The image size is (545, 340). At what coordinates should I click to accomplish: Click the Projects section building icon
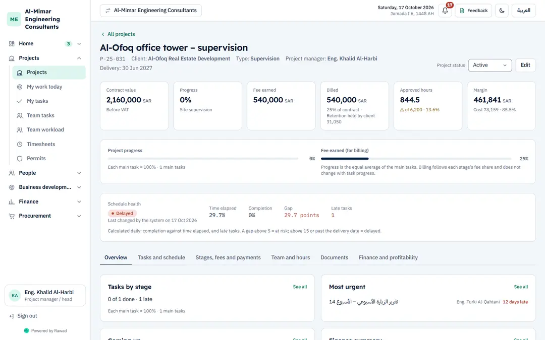[12, 58]
